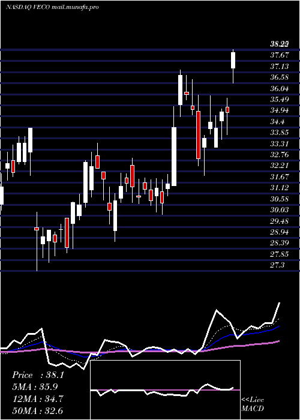The width and height of the screenshot is (300, 420).
Task: Select the 31.12 price axis label
Action: tap(280, 188)
